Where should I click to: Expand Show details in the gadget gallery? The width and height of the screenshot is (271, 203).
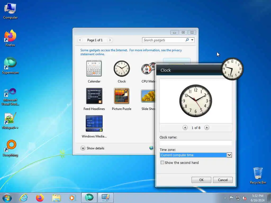pos(92,148)
